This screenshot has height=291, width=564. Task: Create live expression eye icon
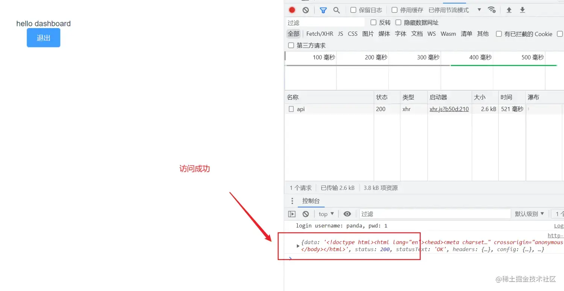point(347,214)
